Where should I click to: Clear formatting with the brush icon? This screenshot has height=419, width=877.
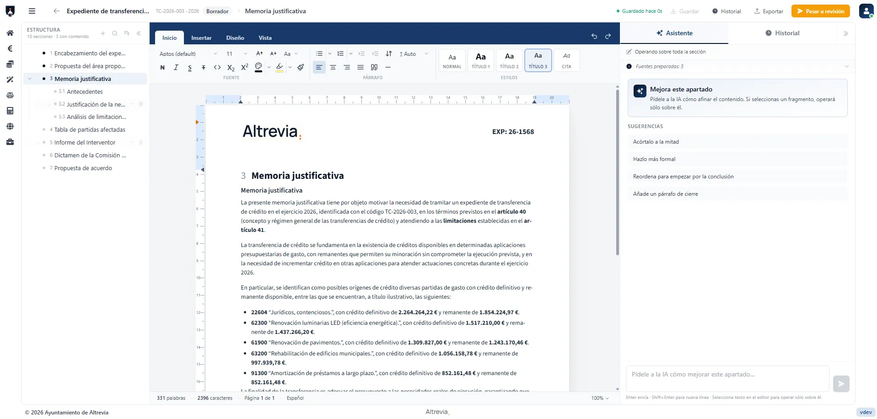point(301,67)
